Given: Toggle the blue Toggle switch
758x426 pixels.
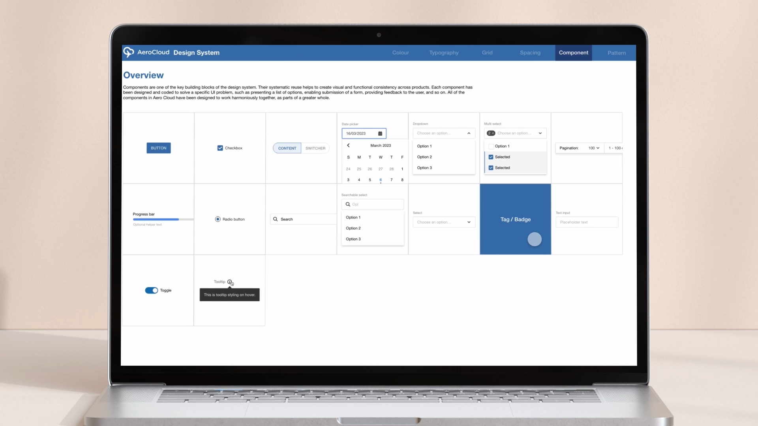Looking at the screenshot, I should 151,290.
